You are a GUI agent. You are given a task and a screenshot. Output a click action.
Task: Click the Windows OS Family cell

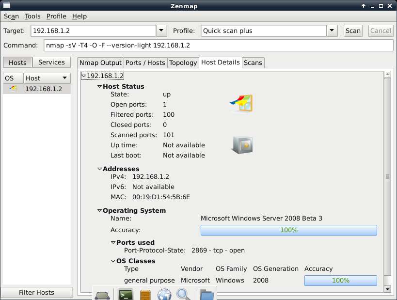230,280
